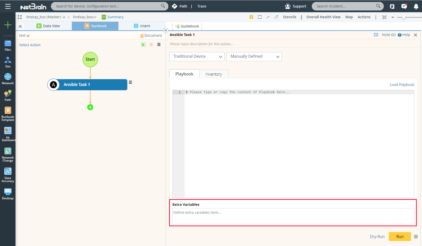Screen dimensions: 422x246
Task: Click the Run button
Action: 400,237
